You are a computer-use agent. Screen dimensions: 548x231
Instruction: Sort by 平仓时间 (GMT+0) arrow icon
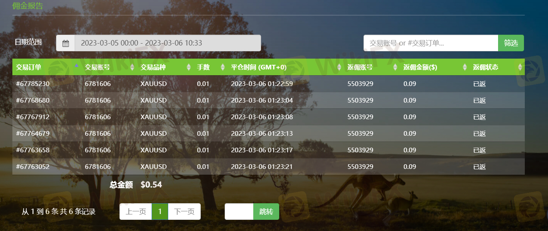coord(339,67)
